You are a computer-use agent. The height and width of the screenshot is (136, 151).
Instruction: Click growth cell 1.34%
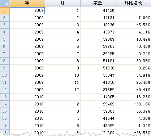133,126
